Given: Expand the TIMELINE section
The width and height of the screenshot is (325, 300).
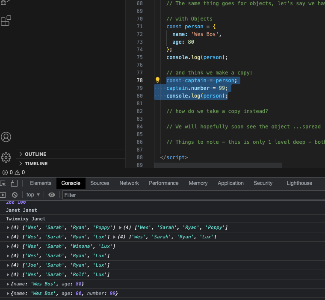Looking at the screenshot, I should (x=36, y=163).
